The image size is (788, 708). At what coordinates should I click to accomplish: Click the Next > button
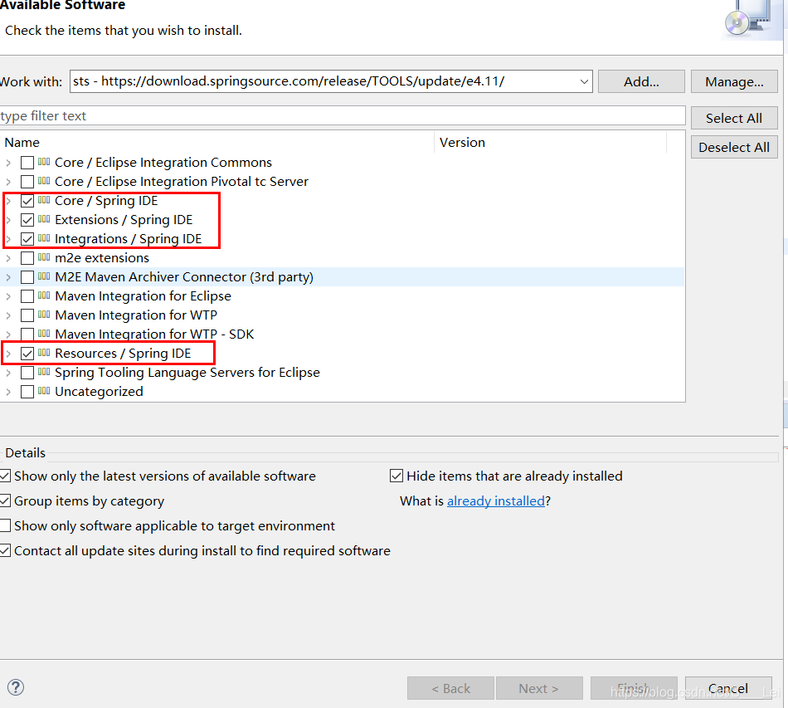(539, 688)
